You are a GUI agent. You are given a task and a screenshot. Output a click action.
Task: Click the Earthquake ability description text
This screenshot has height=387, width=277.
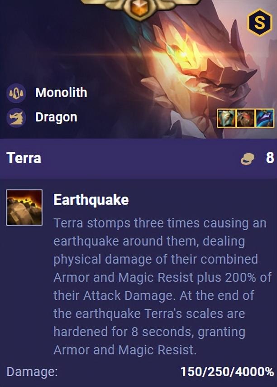point(162,286)
